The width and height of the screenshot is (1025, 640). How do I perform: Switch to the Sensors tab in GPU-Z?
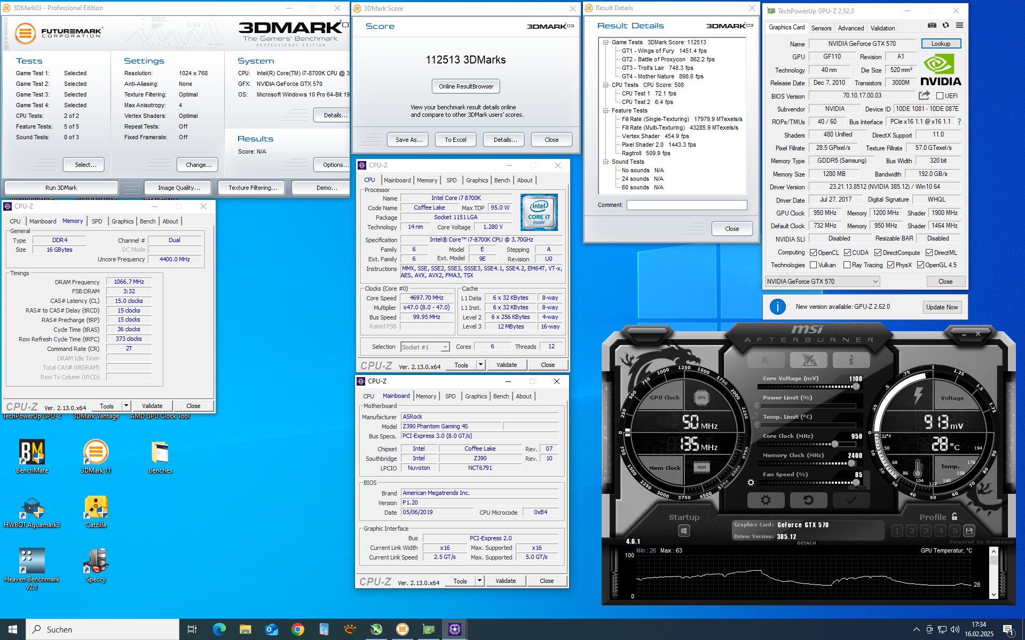tap(821, 28)
